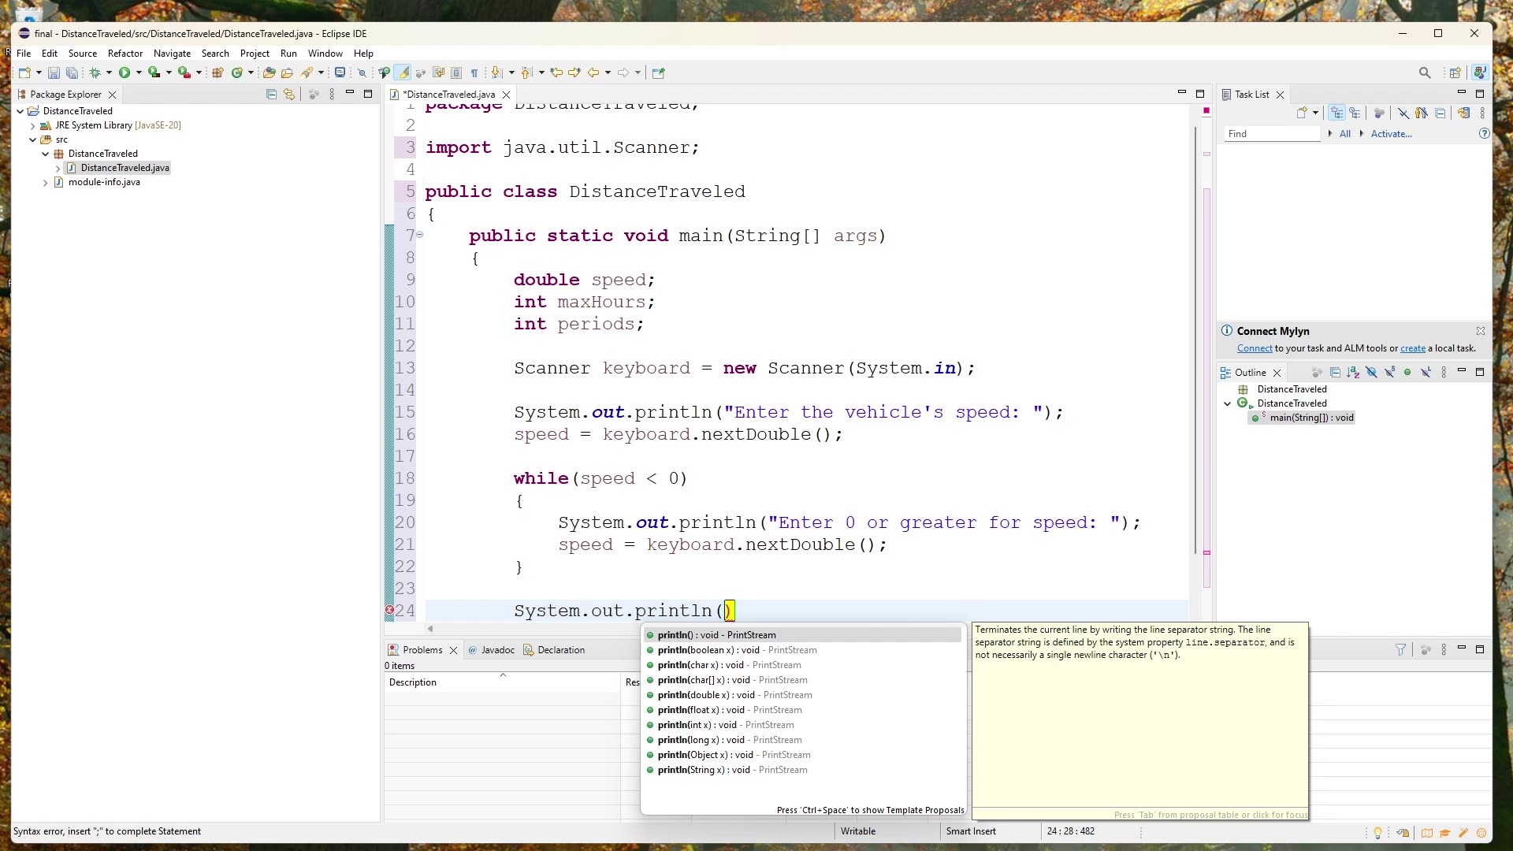Viewport: 1513px width, 851px height.
Task: Toggle Mark Occurrences highlighter button
Action: tap(403, 72)
